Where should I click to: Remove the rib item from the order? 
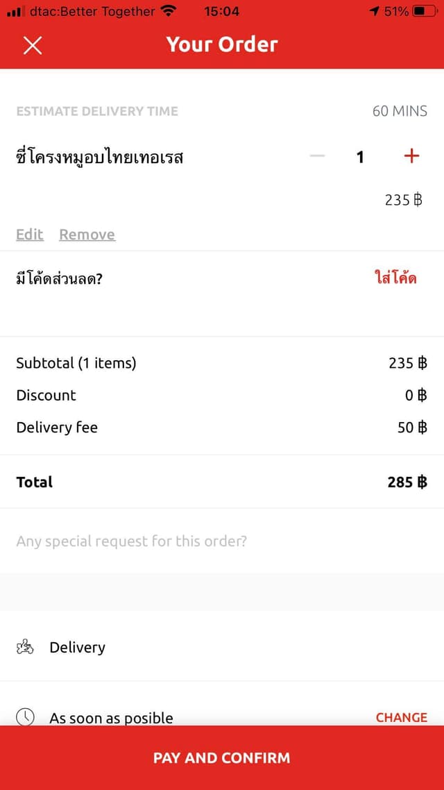(87, 235)
